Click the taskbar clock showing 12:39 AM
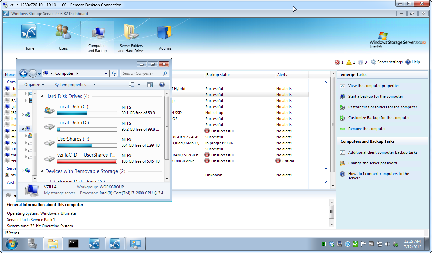The height and width of the screenshot is (253, 432). click(x=412, y=244)
